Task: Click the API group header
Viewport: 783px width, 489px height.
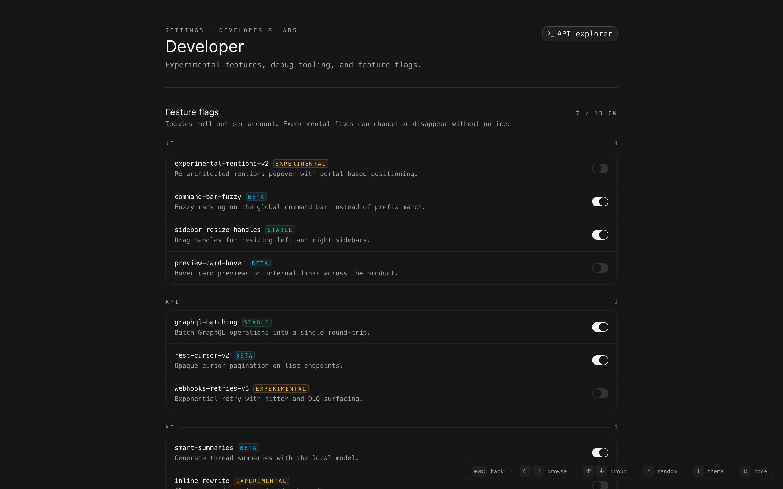Action: coord(172,302)
